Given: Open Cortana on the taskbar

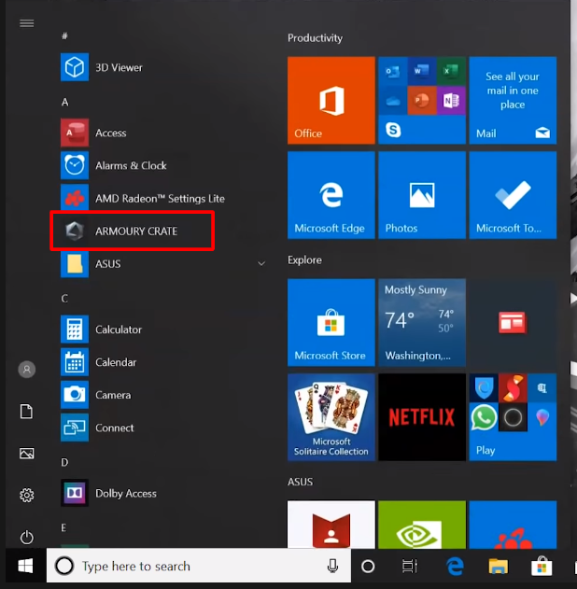Looking at the screenshot, I should click(368, 566).
